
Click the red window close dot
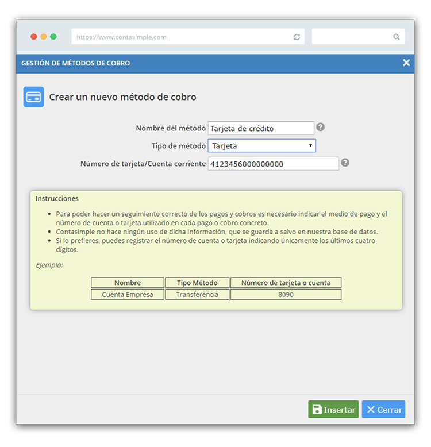34,37
